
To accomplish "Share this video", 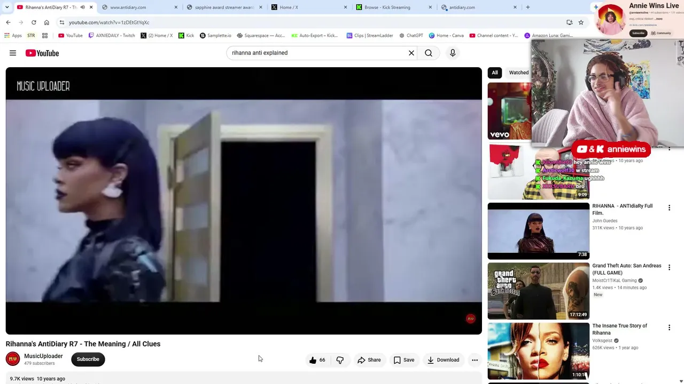I will point(369,360).
